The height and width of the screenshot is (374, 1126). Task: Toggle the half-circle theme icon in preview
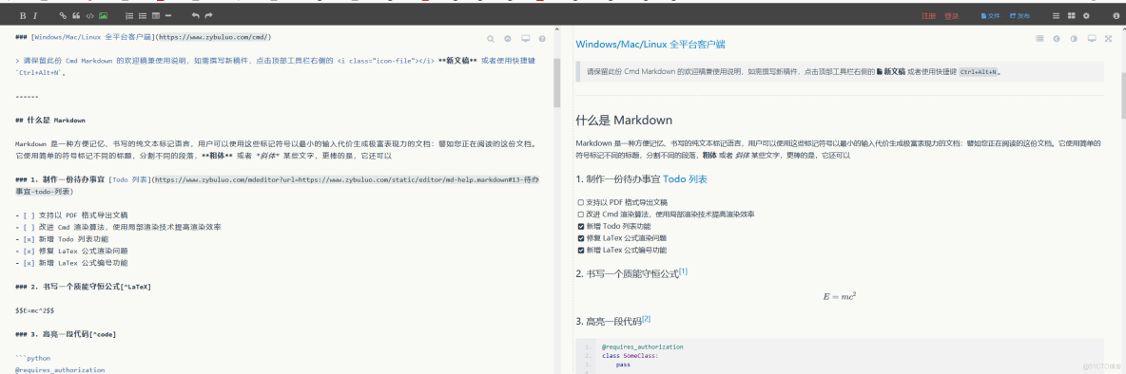[x=1074, y=39]
